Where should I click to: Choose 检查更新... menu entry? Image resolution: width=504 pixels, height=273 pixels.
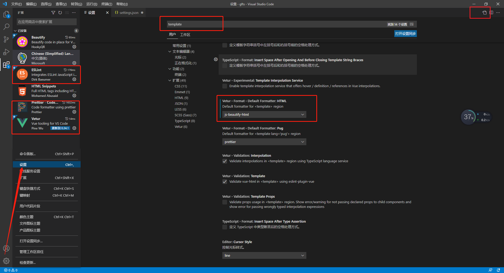click(47, 262)
